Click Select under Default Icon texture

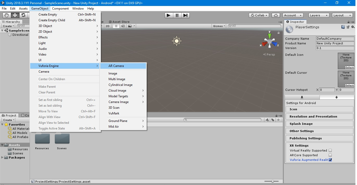pos(349,67)
